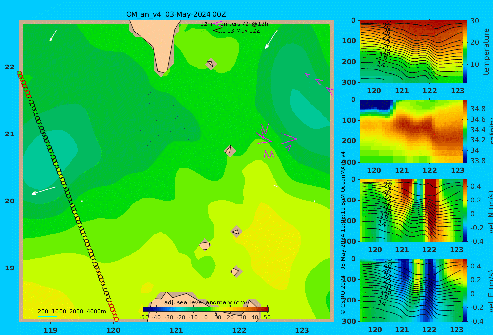Open the eastward velocity section panel
This screenshot has width=493, height=335.
tap(411, 290)
